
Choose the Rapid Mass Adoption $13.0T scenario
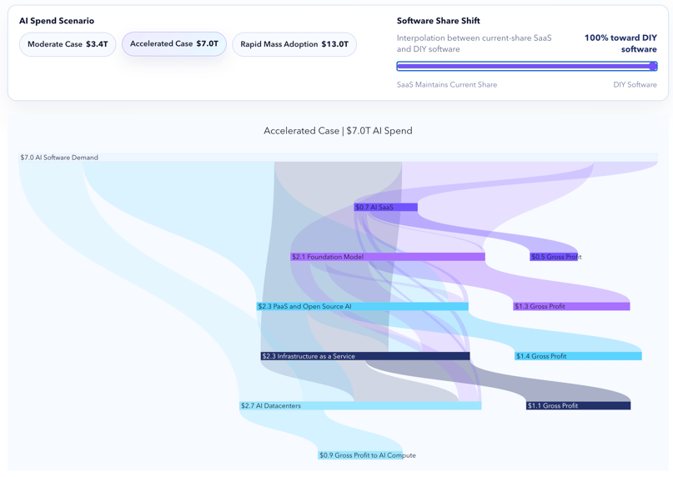[294, 44]
